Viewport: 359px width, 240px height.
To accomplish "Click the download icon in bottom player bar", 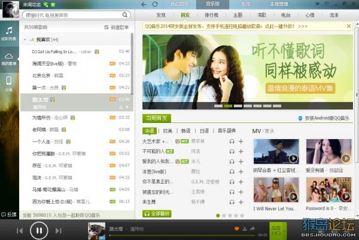I will tap(245, 229).
